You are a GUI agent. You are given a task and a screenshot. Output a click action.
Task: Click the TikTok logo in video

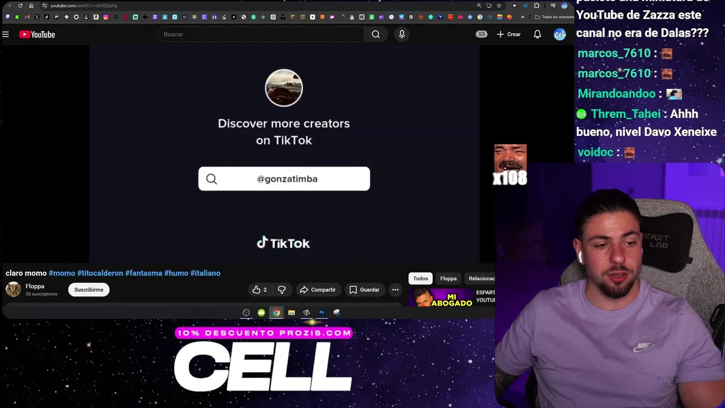point(283,243)
